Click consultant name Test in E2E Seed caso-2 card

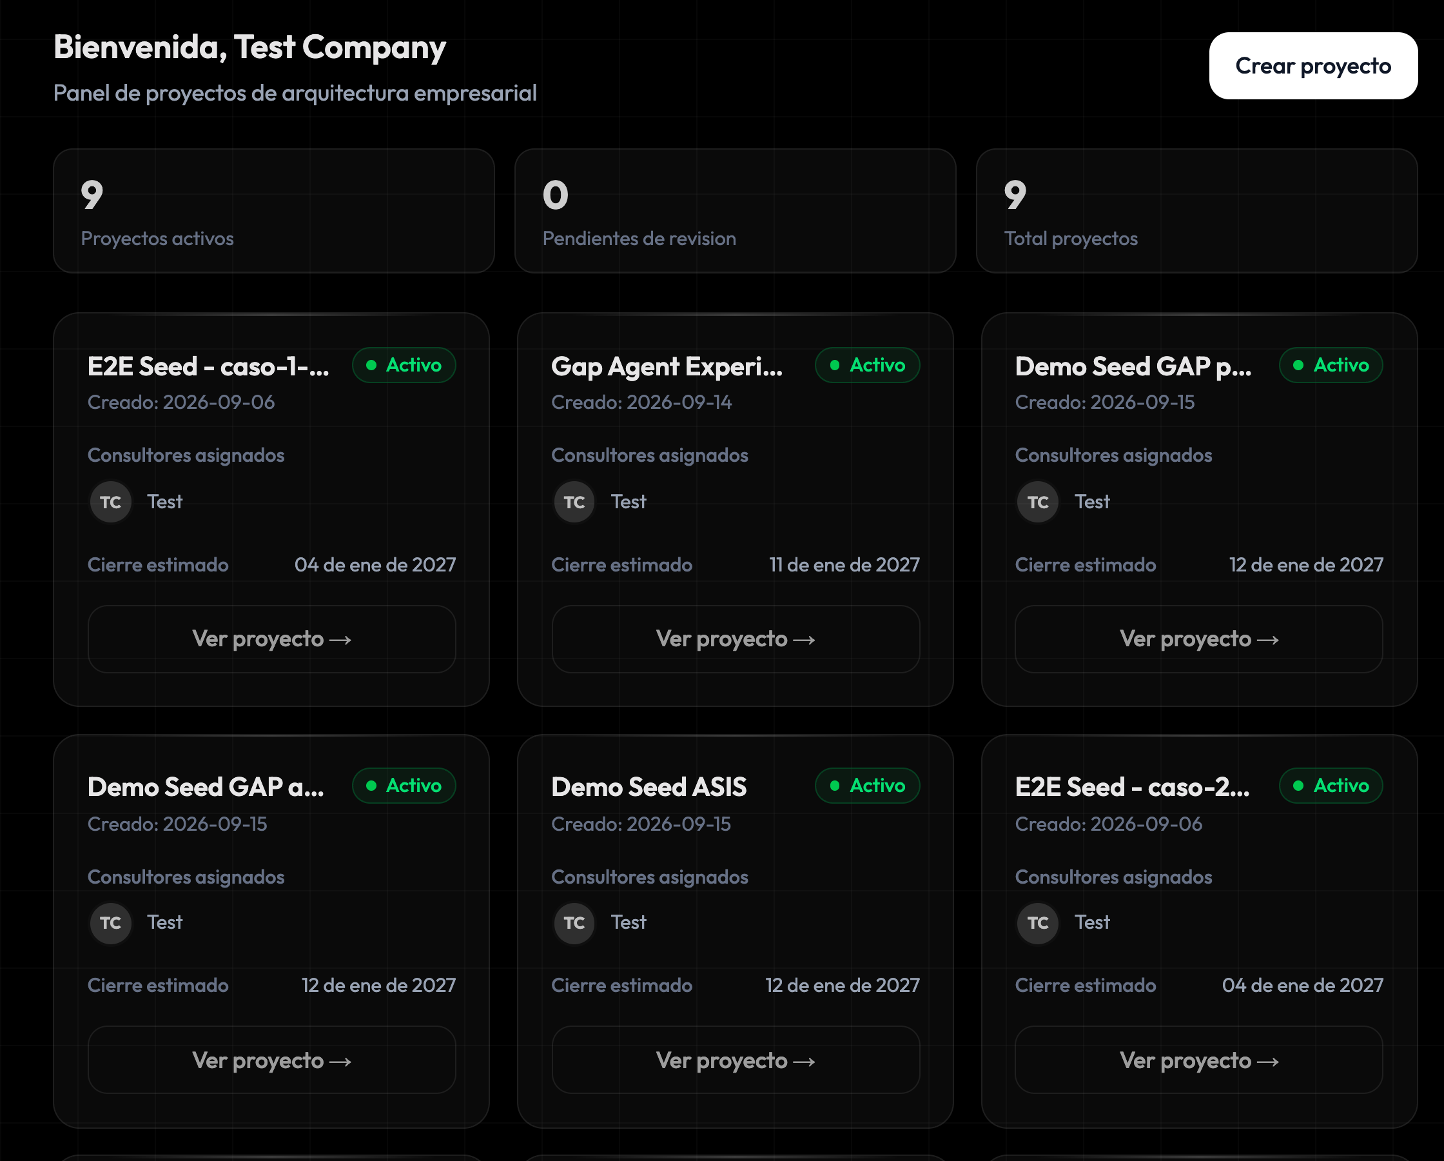click(1093, 922)
